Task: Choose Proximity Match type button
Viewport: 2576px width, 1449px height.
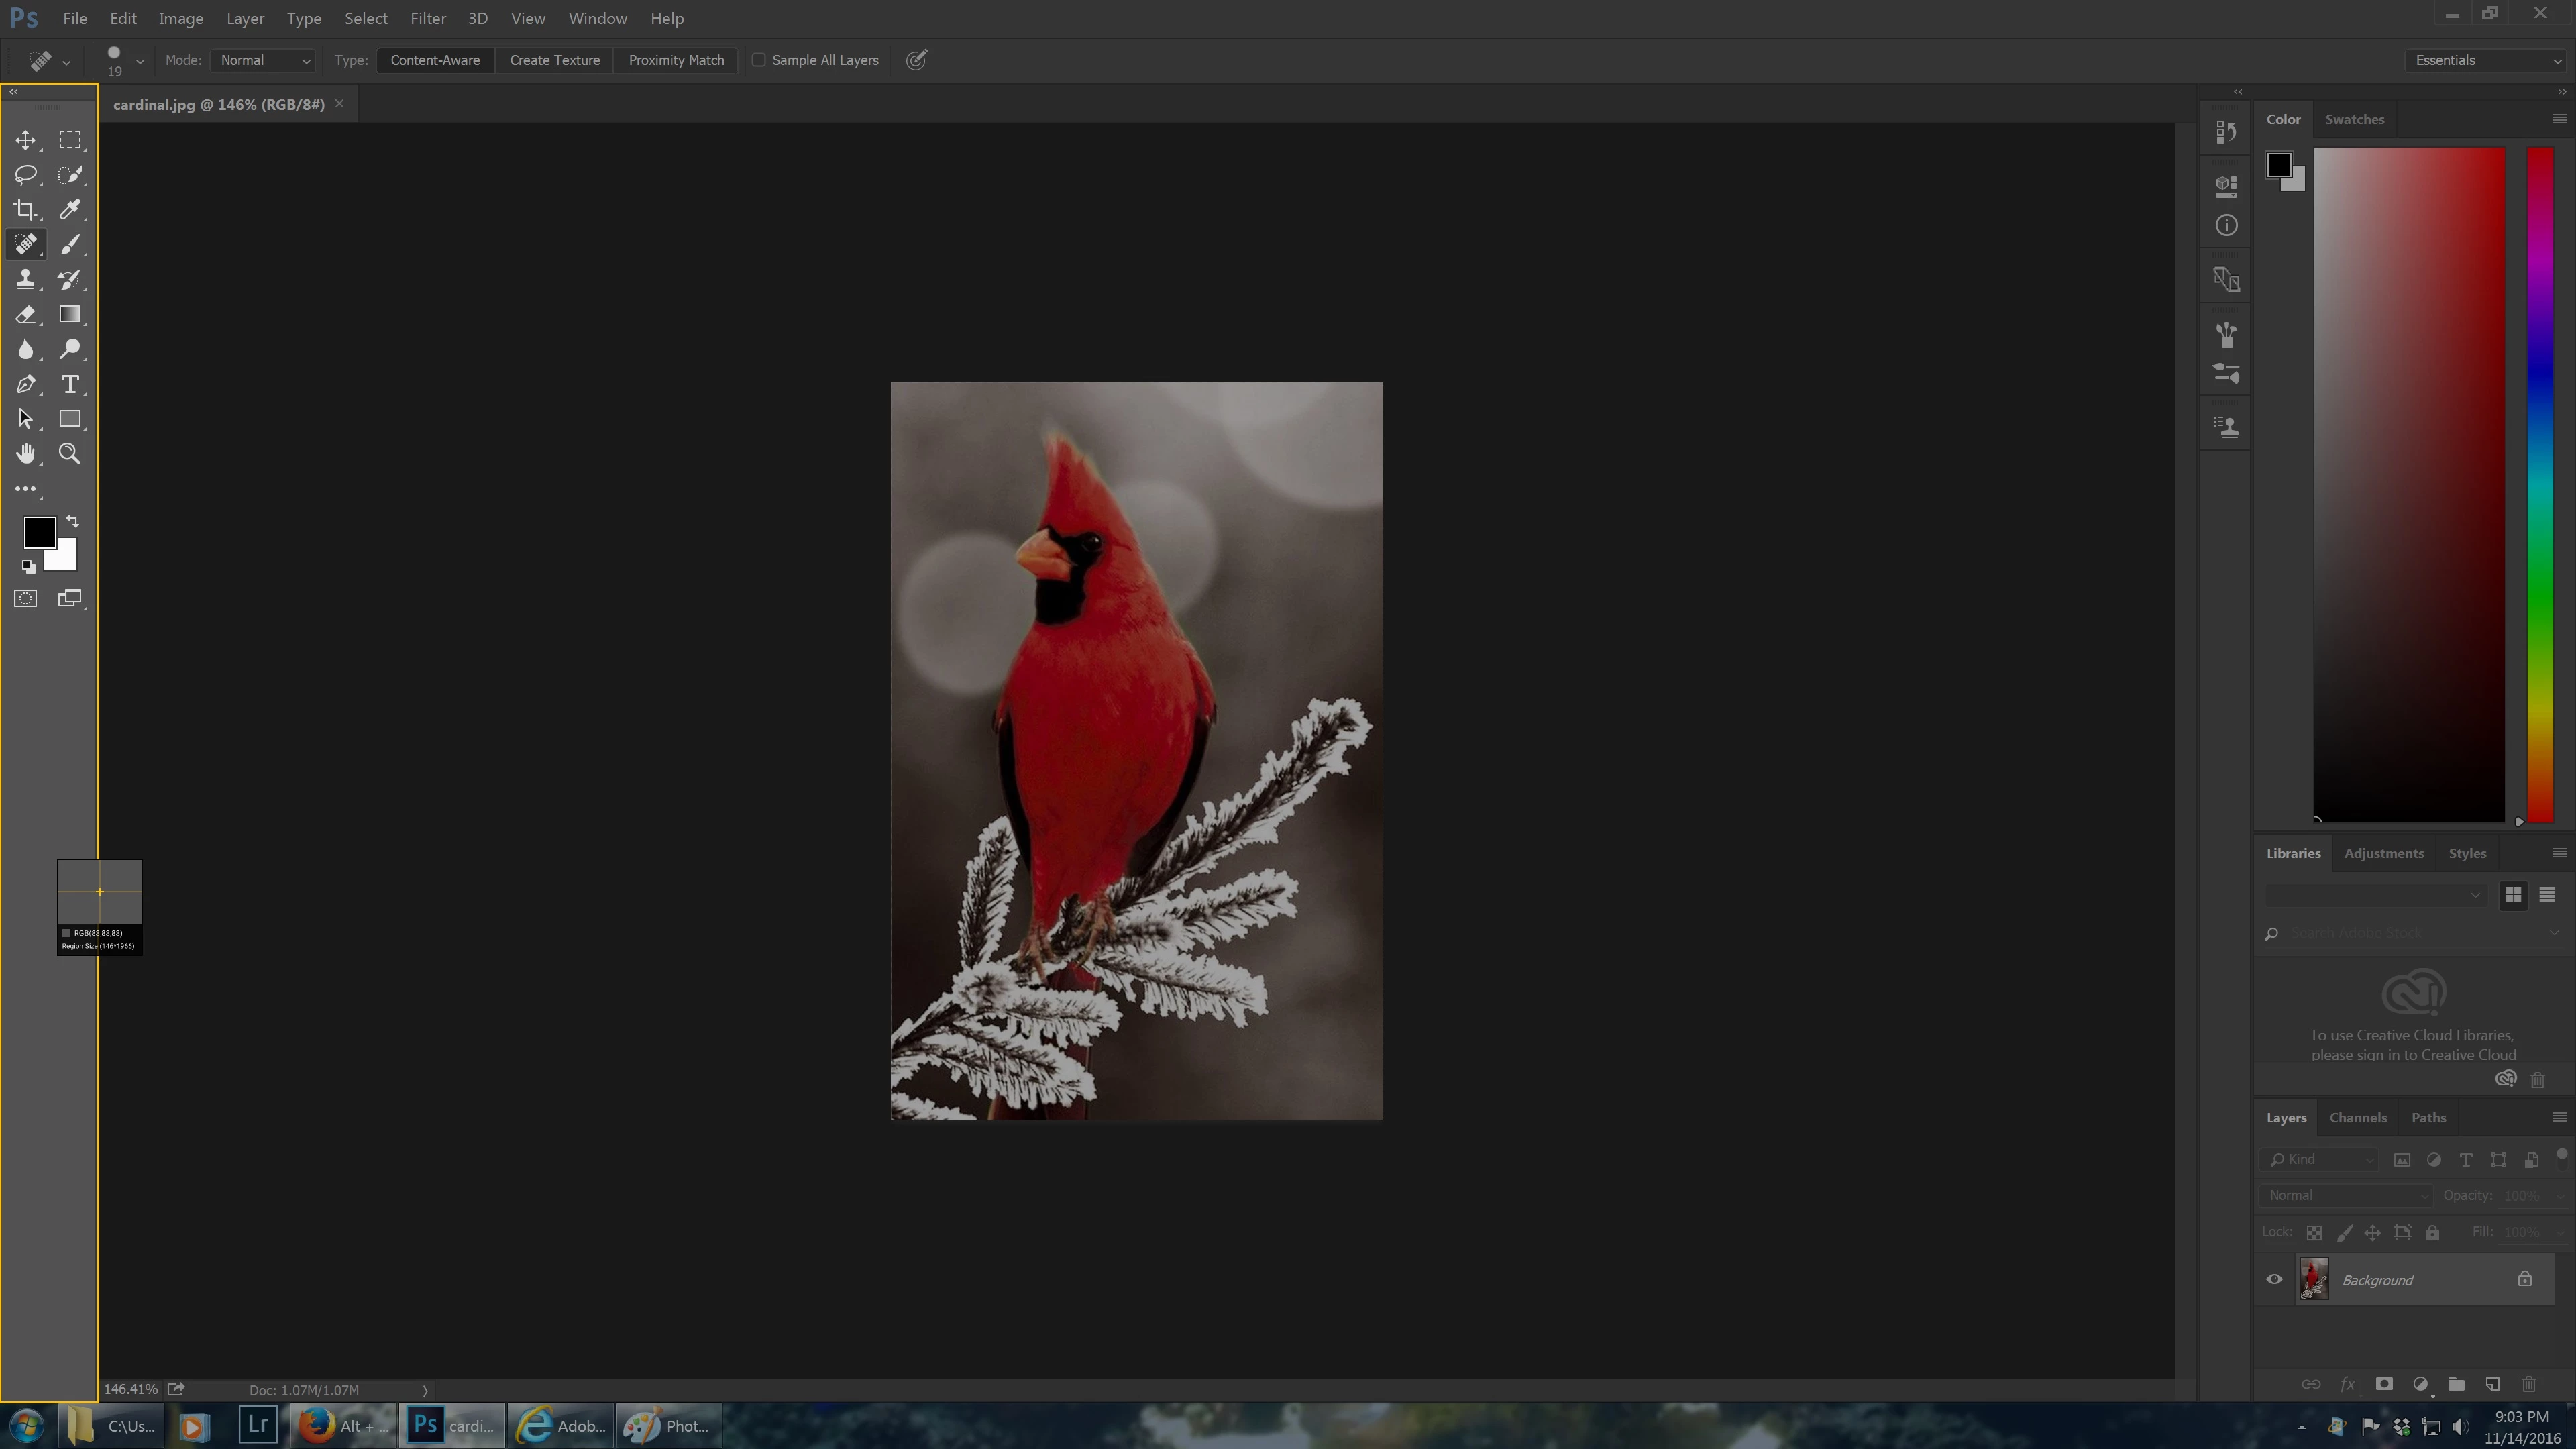Action: 676,60
